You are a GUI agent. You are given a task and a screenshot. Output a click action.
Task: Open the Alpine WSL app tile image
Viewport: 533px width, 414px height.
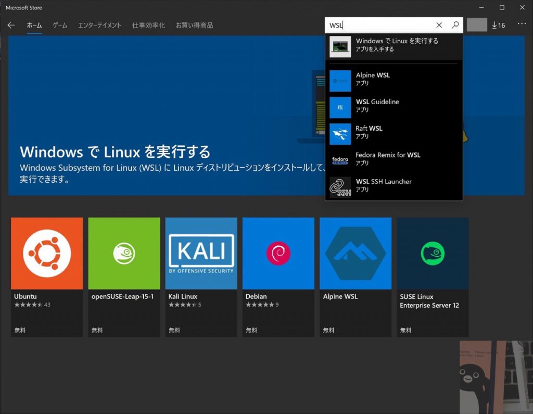click(356, 254)
